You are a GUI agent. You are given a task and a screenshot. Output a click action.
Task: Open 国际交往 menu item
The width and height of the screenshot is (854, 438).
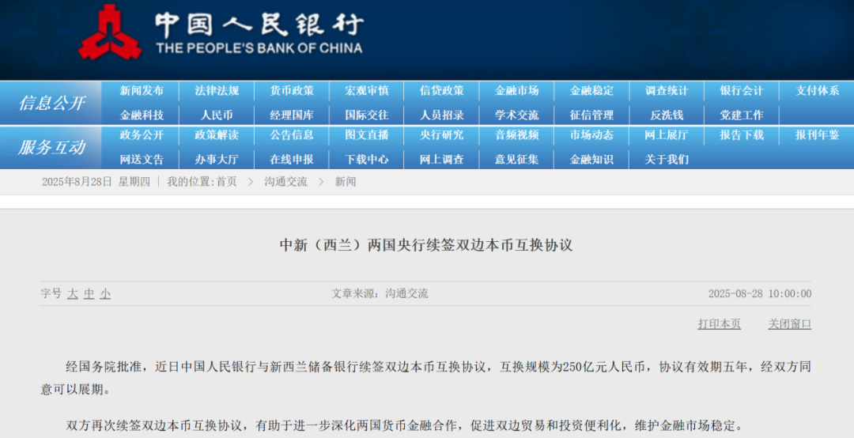click(x=367, y=115)
